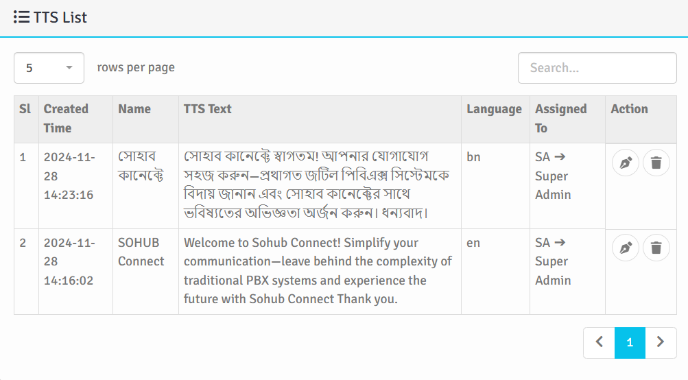688x380 pixels.
Task: Go to the next page arrow
Action: (x=661, y=342)
